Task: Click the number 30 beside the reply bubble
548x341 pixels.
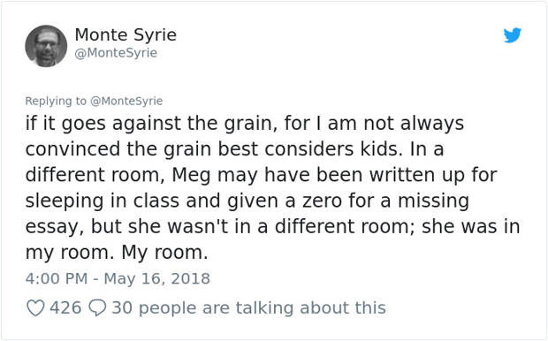Action: tap(122, 307)
